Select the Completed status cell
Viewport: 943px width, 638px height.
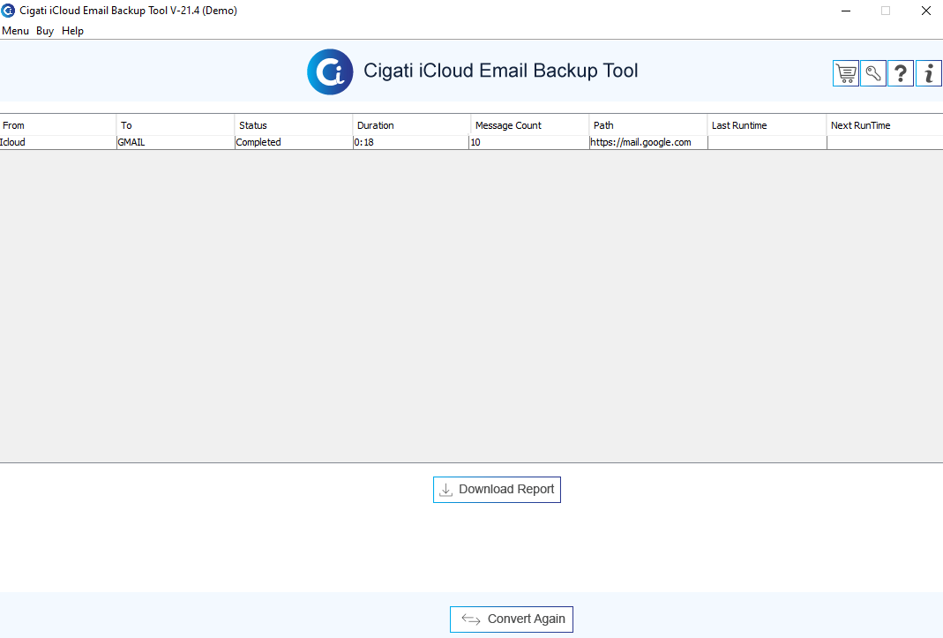click(x=294, y=142)
